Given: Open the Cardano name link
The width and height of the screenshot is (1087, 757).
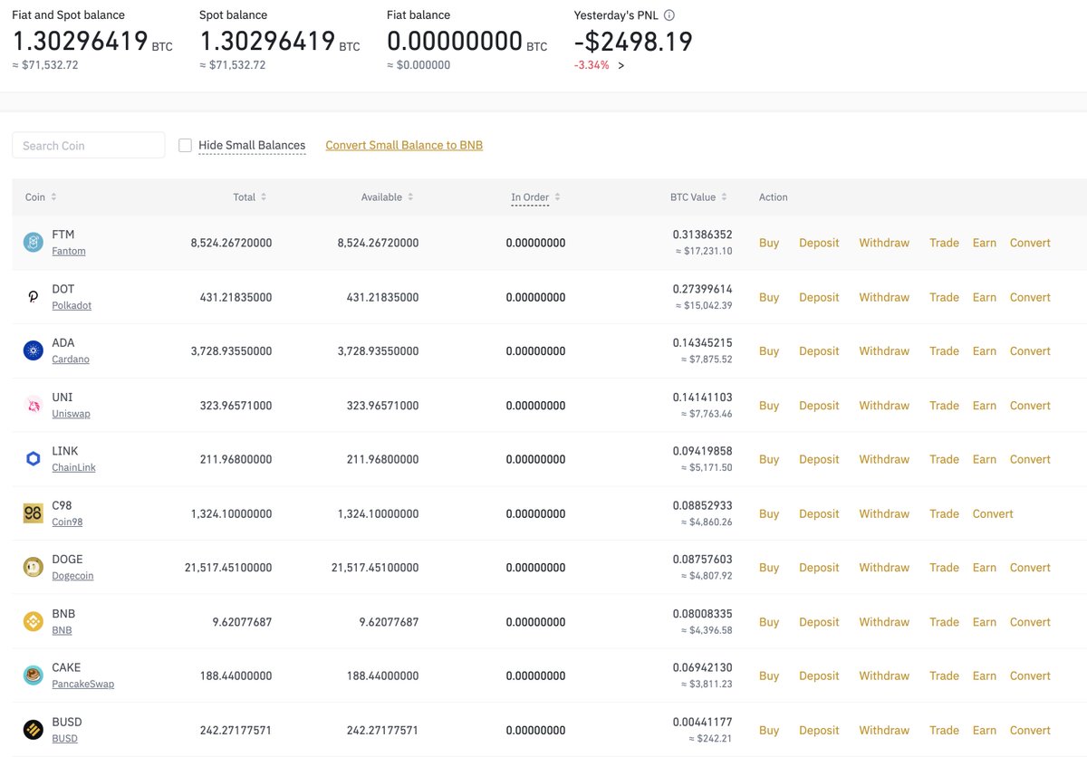Looking at the screenshot, I should tap(71, 359).
